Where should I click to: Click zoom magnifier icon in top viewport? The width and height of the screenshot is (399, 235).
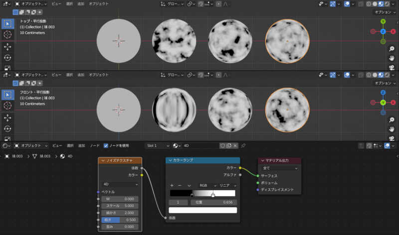[x=392, y=48]
